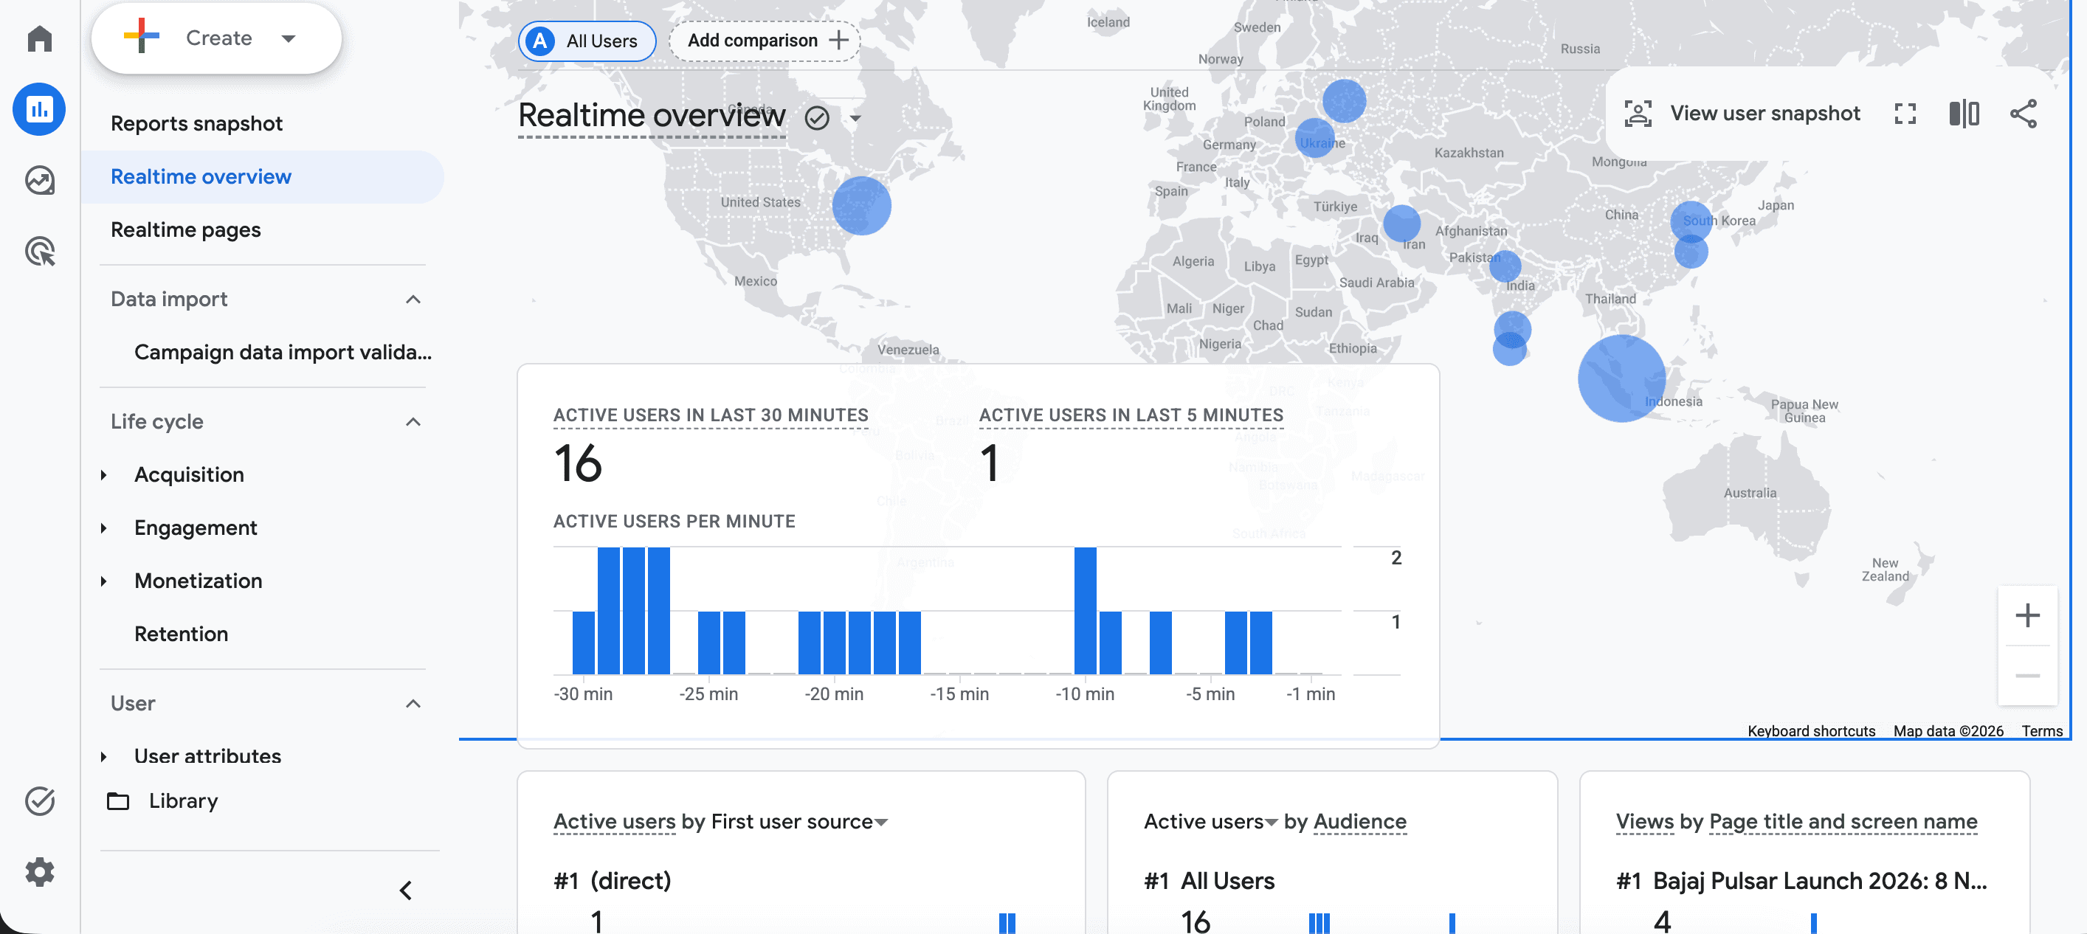The height and width of the screenshot is (934, 2087).
Task: Zoom in on the map
Action: coord(2027,615)
